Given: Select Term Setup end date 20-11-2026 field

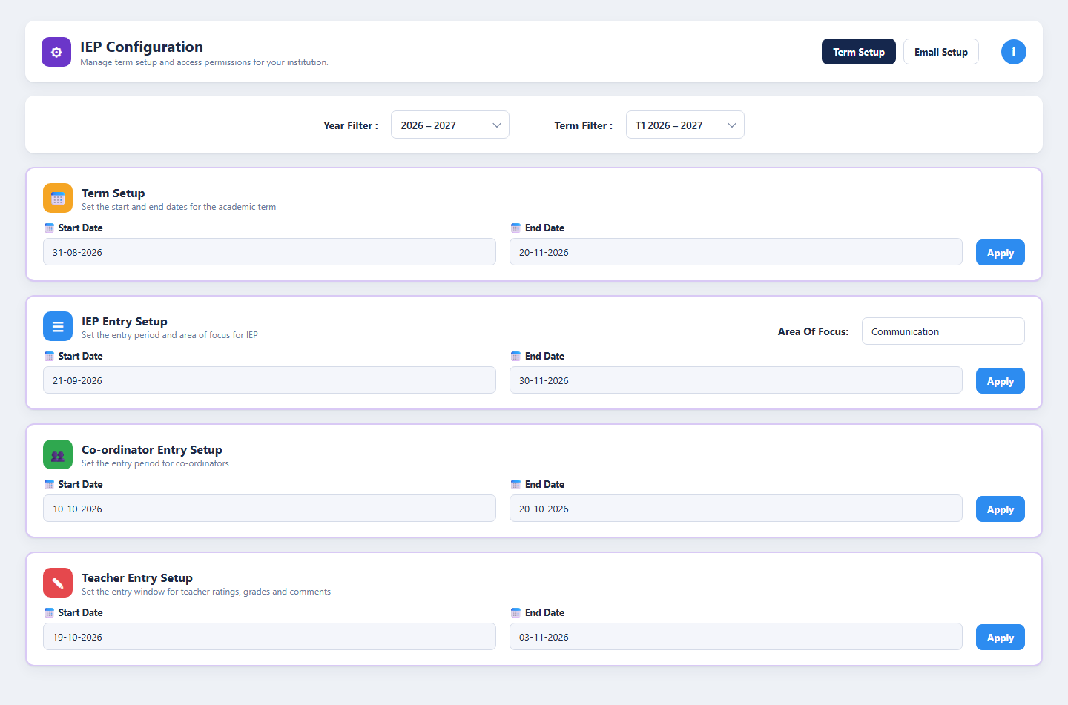Looking at the screenshot, I should [x=736, y=252].
